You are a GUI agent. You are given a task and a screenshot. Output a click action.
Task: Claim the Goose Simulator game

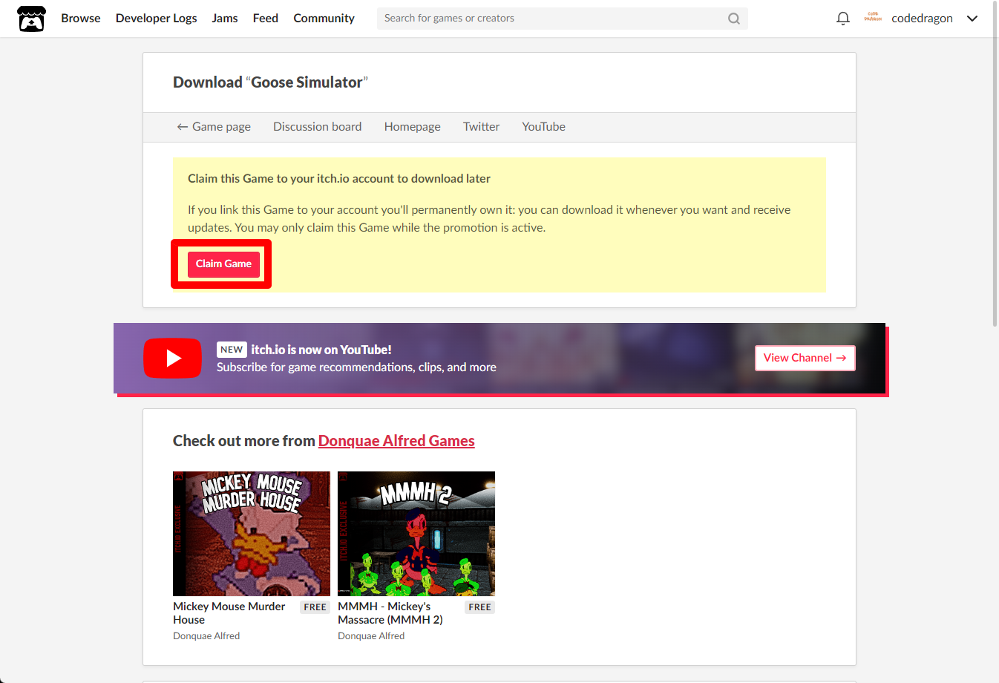click(x=223, y=264)
